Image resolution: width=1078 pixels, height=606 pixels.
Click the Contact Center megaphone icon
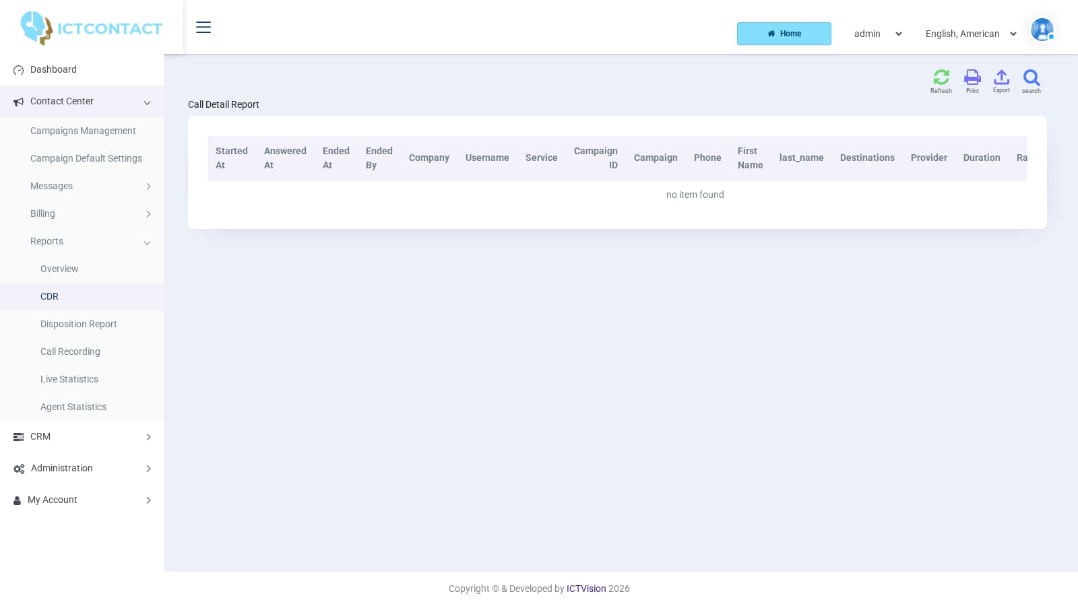(x=18, y=102)
